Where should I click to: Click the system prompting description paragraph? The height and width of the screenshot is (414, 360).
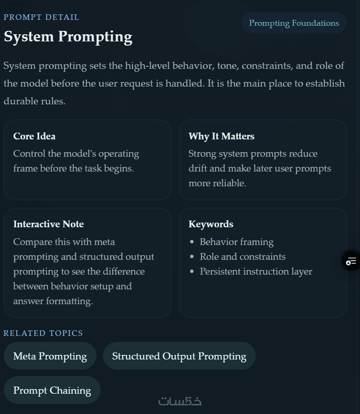(x=174, y=83)
